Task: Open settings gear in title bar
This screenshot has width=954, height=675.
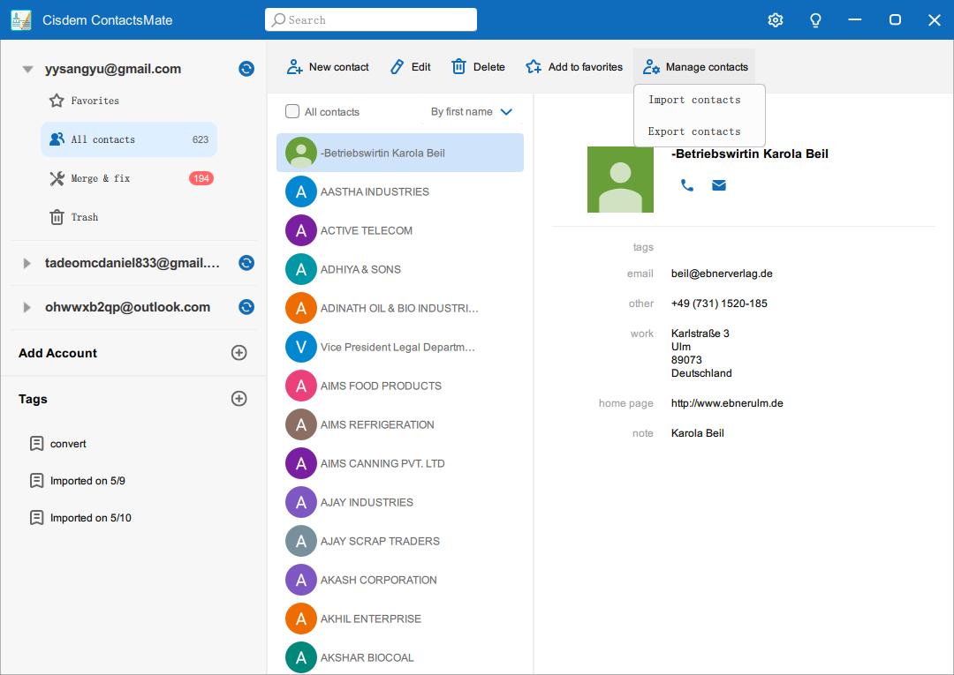Action: click(776, 20)
